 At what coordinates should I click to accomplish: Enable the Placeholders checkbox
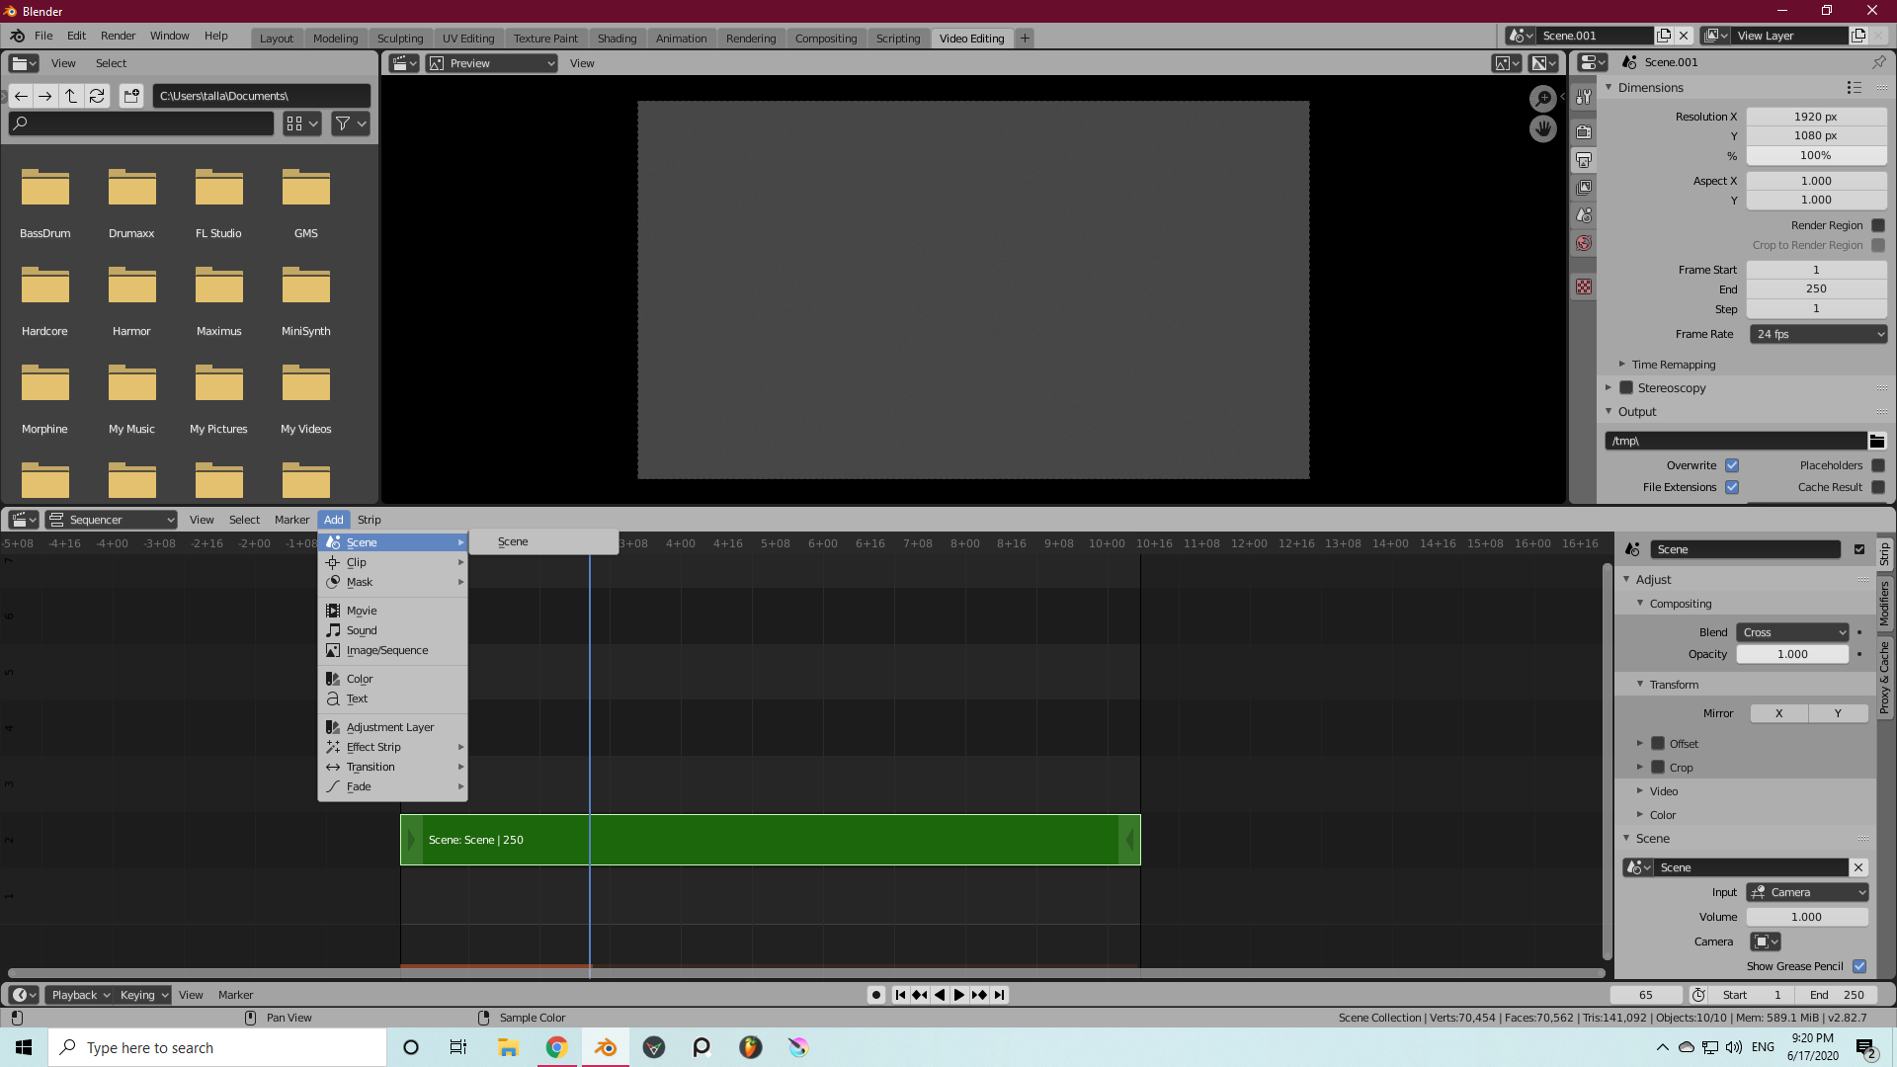tap(1878, 465)
